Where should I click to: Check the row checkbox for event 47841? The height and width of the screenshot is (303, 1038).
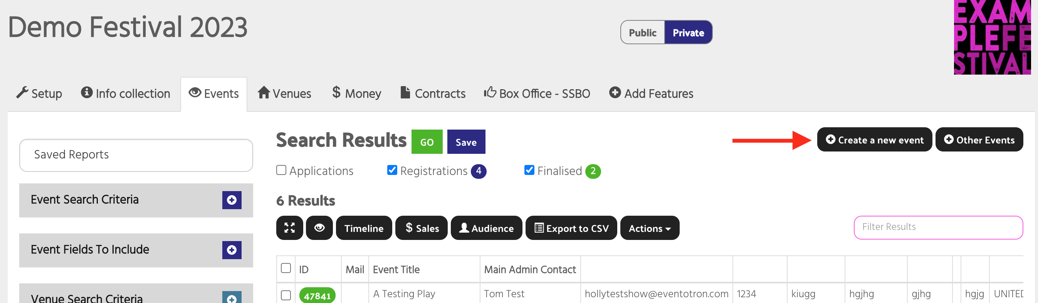(286, 295)
